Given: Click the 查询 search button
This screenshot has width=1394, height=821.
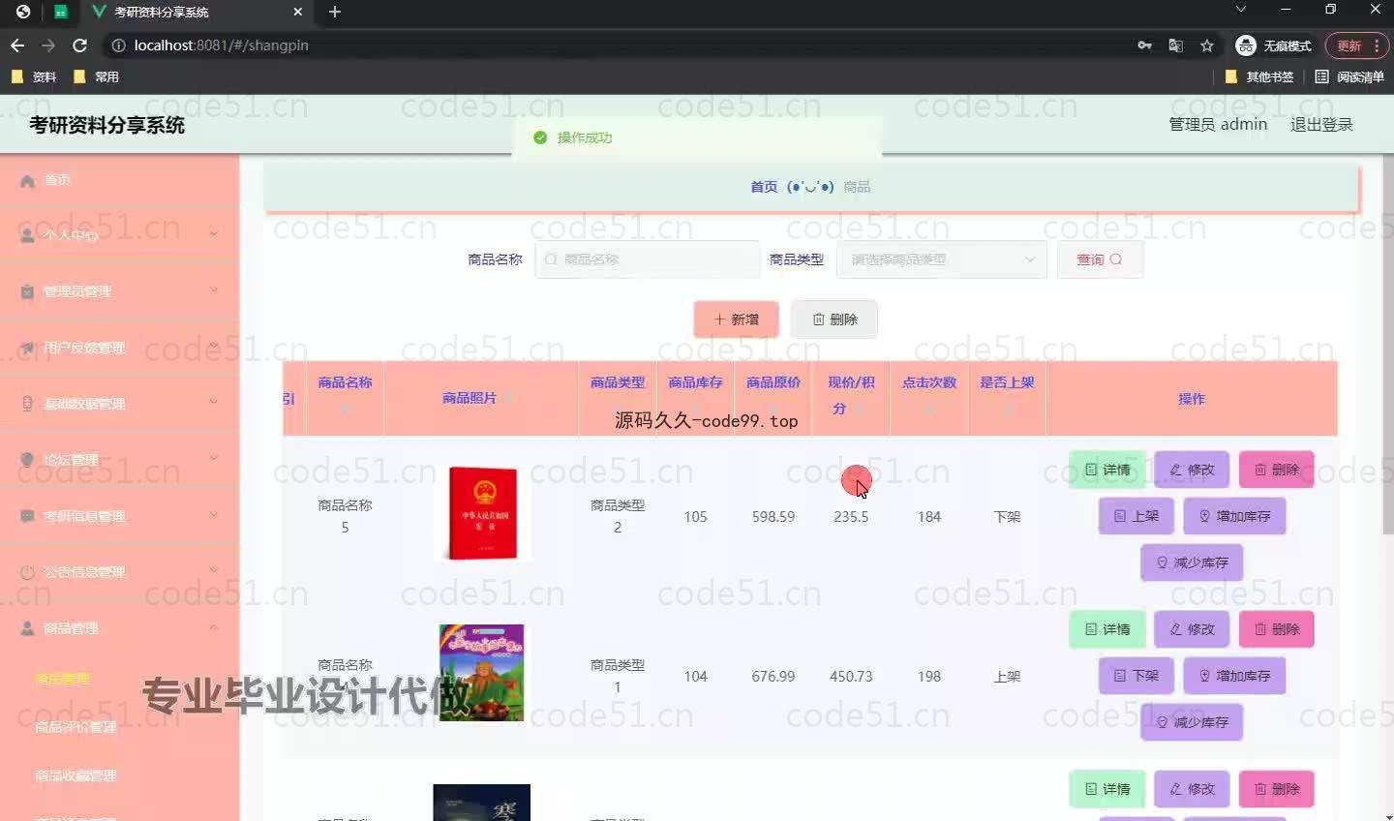Looking at the screenshot, I should [x=1100, y=259].
